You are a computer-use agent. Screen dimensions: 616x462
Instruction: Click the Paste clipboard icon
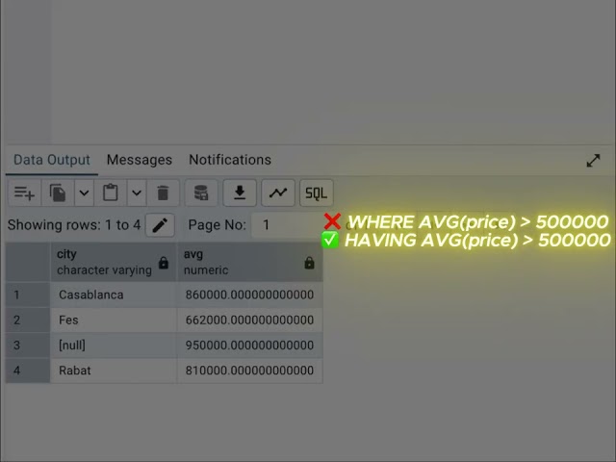point(111,192)
